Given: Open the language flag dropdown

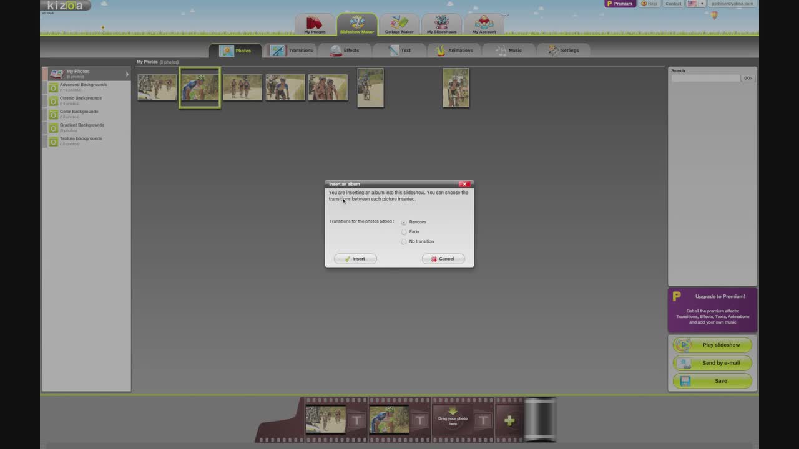Looking at the screenshot, I should tap(695, 4).
